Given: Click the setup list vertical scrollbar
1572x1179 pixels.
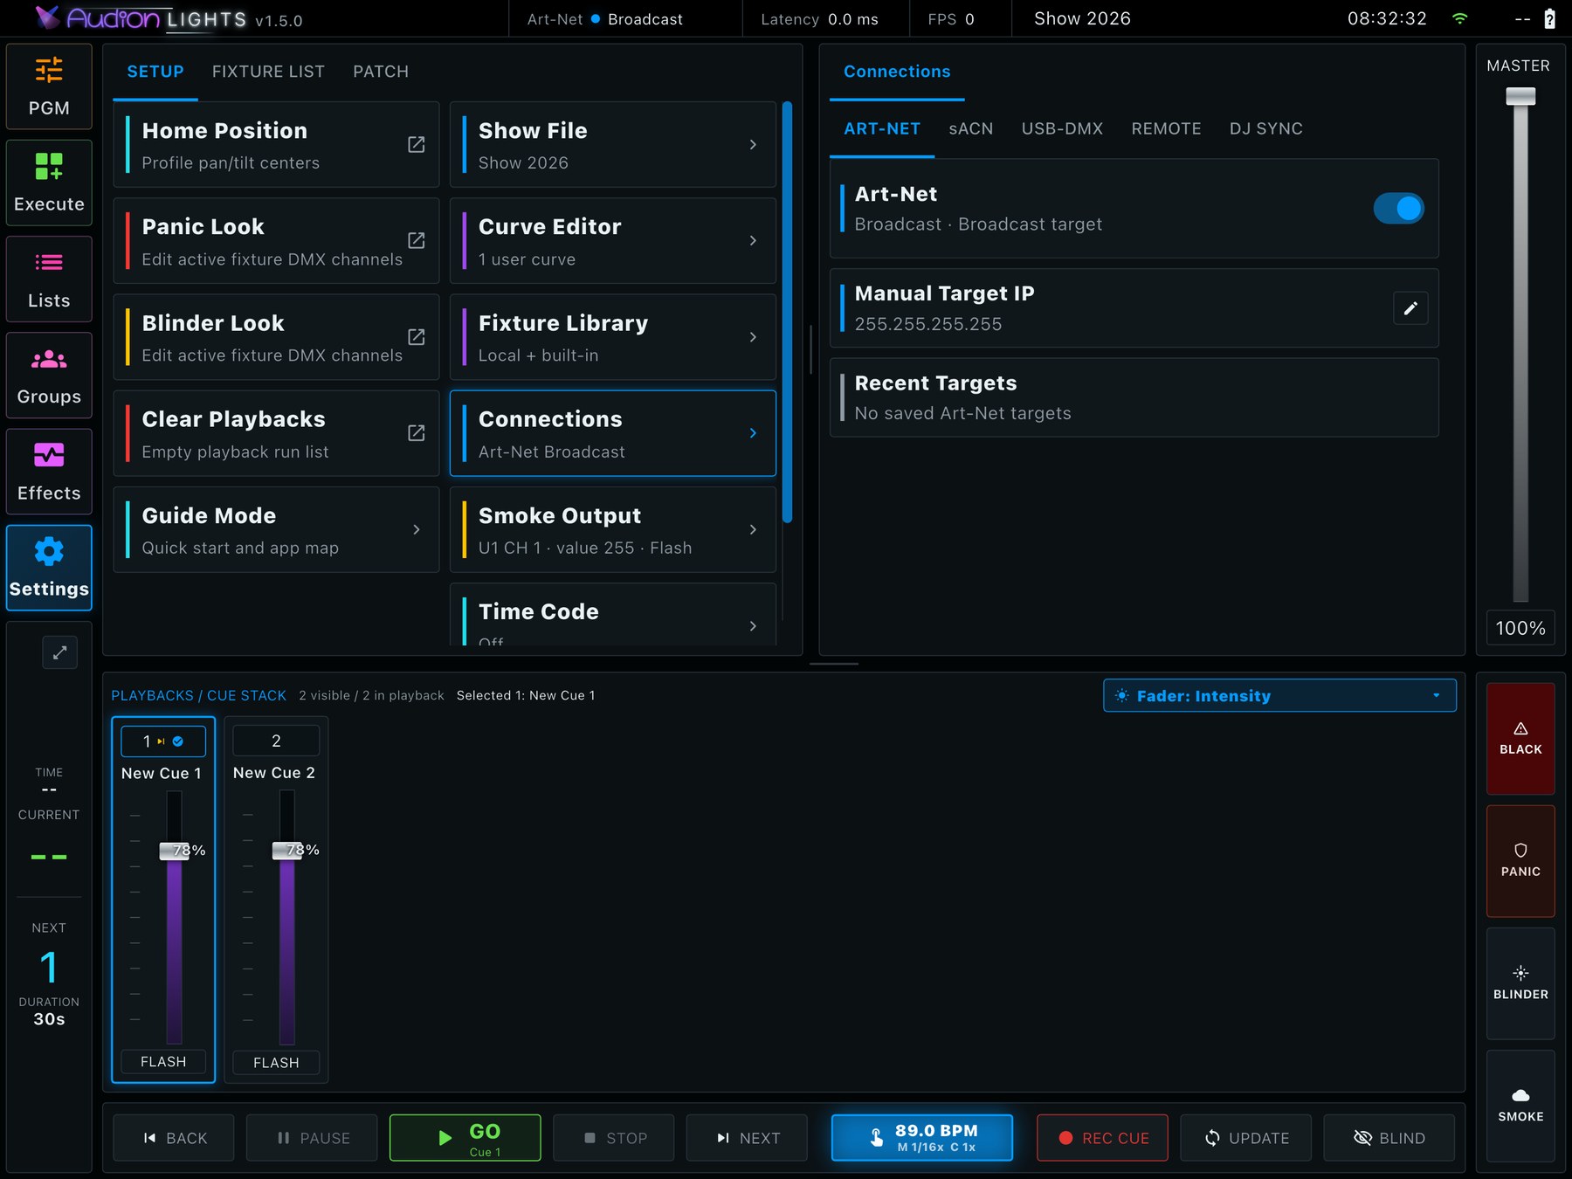Looking at the screenshot, I should 787,313.
